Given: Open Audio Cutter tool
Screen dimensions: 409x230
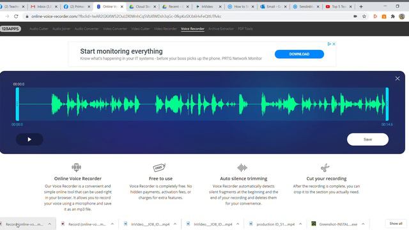Looking at the screenshot, I should tap(38, 29).
